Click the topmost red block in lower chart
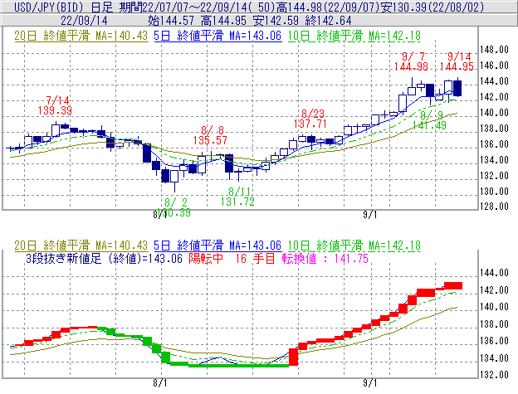This screenshot has width=518, height=394. 453,286
